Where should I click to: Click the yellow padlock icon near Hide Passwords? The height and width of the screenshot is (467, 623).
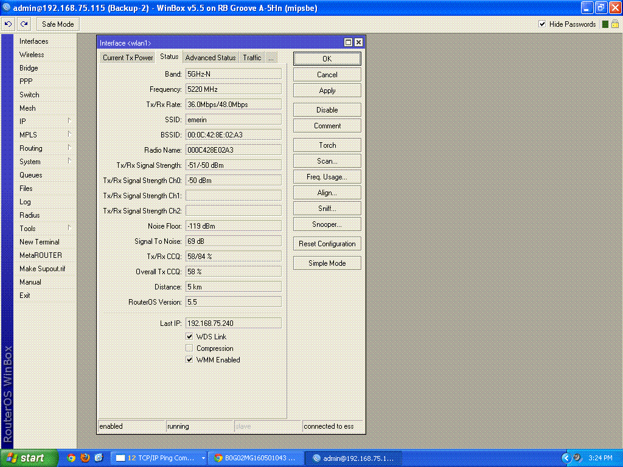[615, 24]
